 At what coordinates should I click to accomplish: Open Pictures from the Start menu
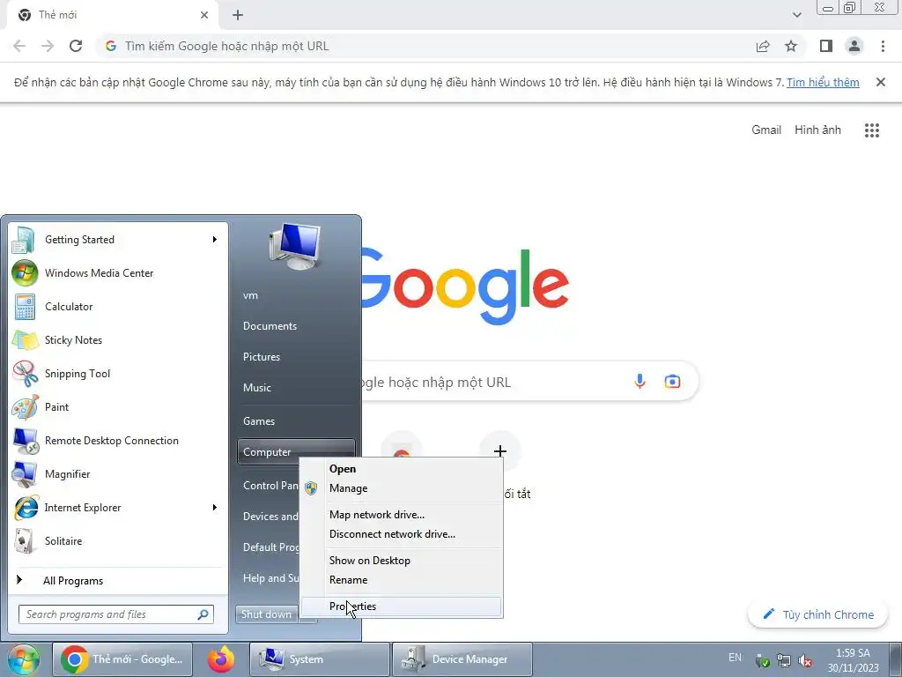pyautogui.click(x=296, y=357)
